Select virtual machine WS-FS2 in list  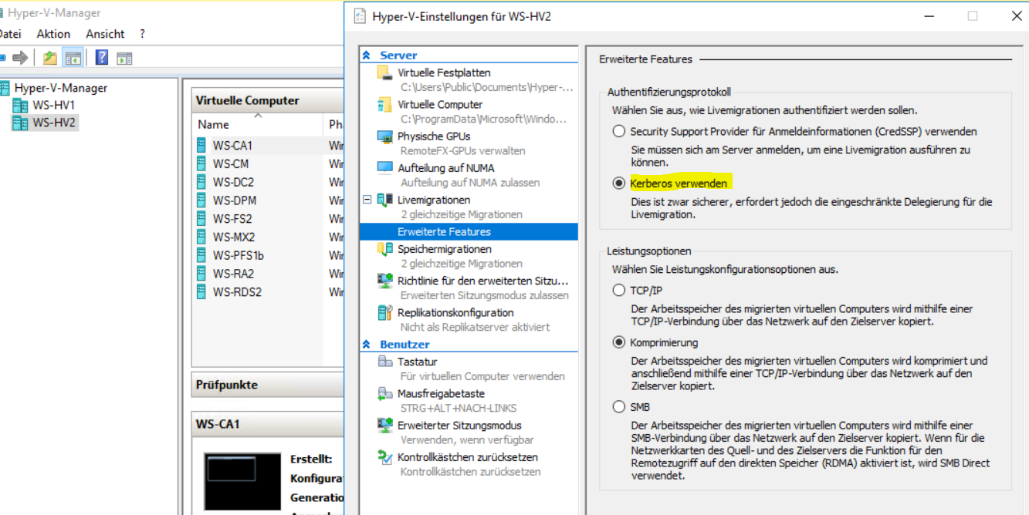tap(232, 219)
